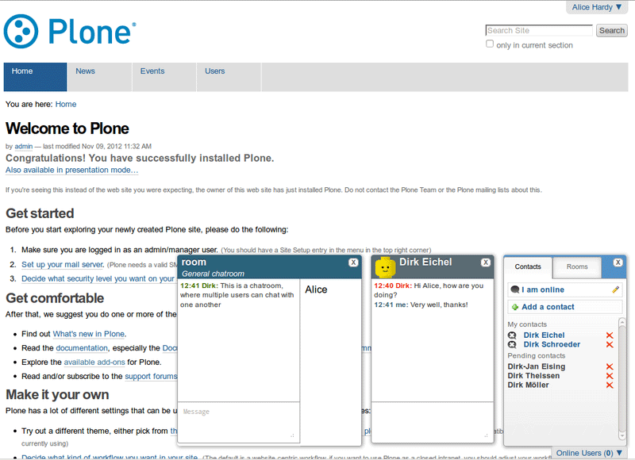The height and width of the screenshot is (460, 635).
Task: Open the Alice Hardy user menu
Action: pyautogui.click(x=597, y=7)
